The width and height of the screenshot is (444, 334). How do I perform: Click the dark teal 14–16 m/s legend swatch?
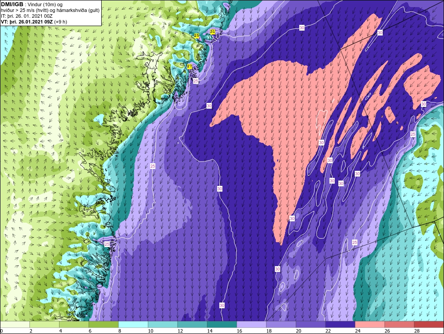tap(222, 324)
